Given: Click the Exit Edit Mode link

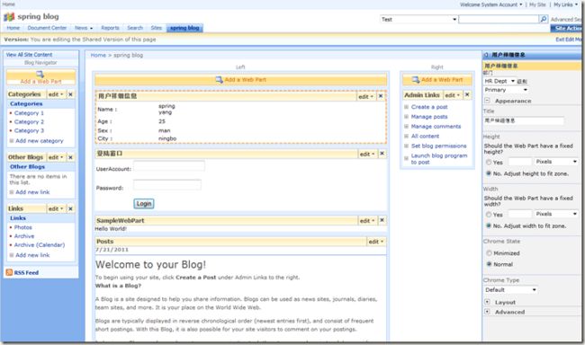Looking at the screenshot, I should [x=569, y=40].
